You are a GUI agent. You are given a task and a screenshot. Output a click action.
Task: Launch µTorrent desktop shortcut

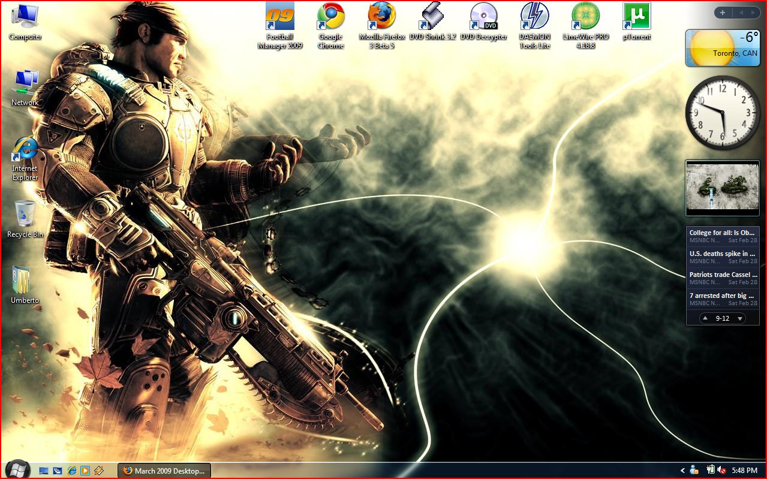point(637,22)
